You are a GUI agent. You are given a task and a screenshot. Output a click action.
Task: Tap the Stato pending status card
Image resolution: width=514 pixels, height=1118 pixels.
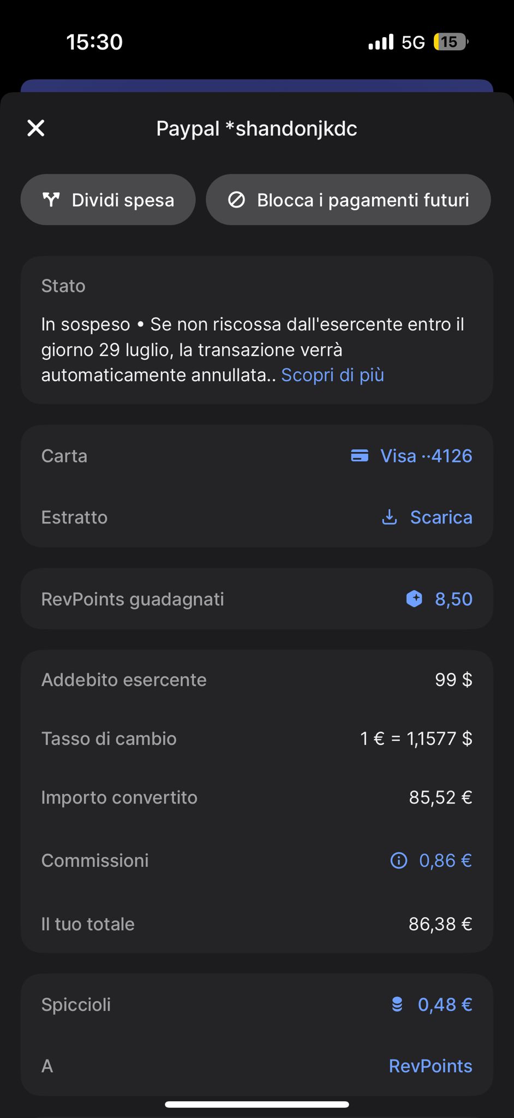(256, 330)
